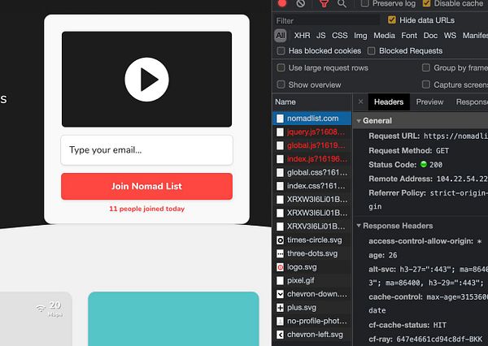This screenshot has width=488, height=346.
Task: Enable Group by frame checkbox
Action: pos(426,67)
